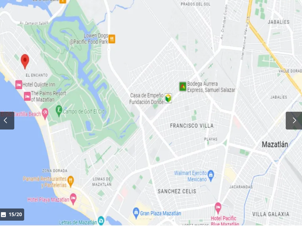Click The Palms Resort hotel icon
This screenshot has width=302, height=226.
click(x=27, y=96)
